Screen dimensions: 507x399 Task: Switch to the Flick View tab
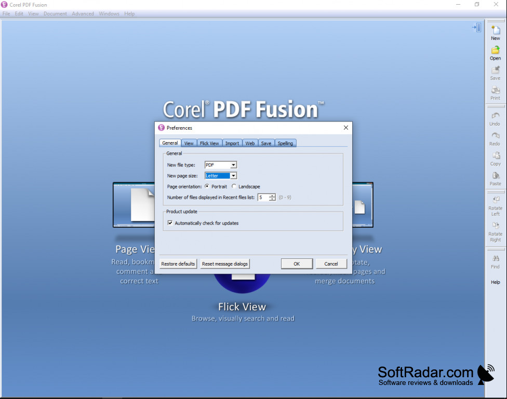click(209, 143)
